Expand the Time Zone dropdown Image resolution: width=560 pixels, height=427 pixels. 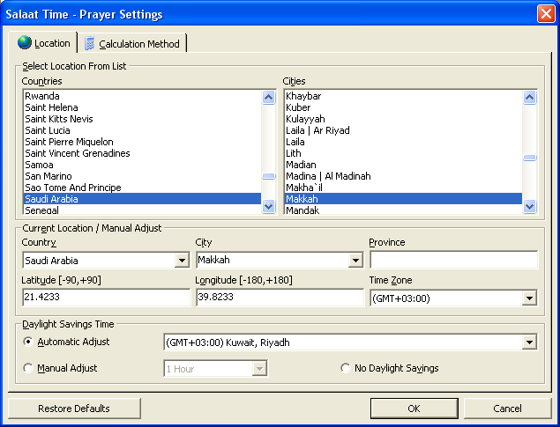tap(529, 298)
